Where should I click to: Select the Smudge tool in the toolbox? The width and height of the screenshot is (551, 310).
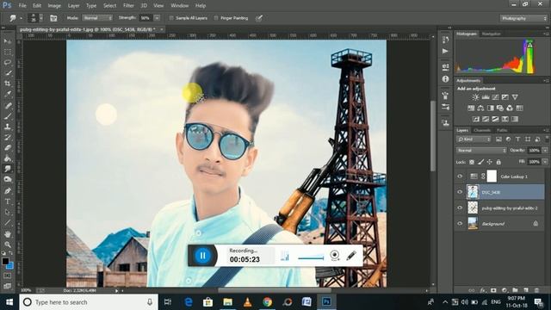(x=8, y=169)
